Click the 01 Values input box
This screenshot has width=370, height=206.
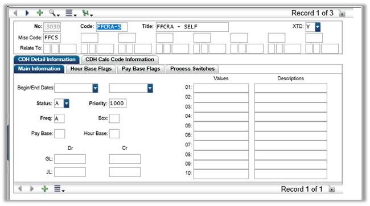(x=221, y=88)
